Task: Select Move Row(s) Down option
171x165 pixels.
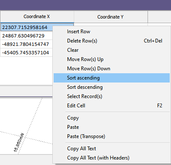Action: coord(111,69)
